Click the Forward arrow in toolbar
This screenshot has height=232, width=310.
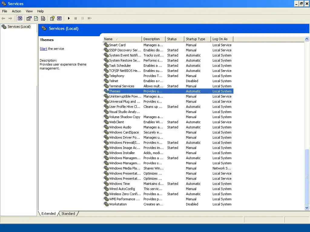10,18
